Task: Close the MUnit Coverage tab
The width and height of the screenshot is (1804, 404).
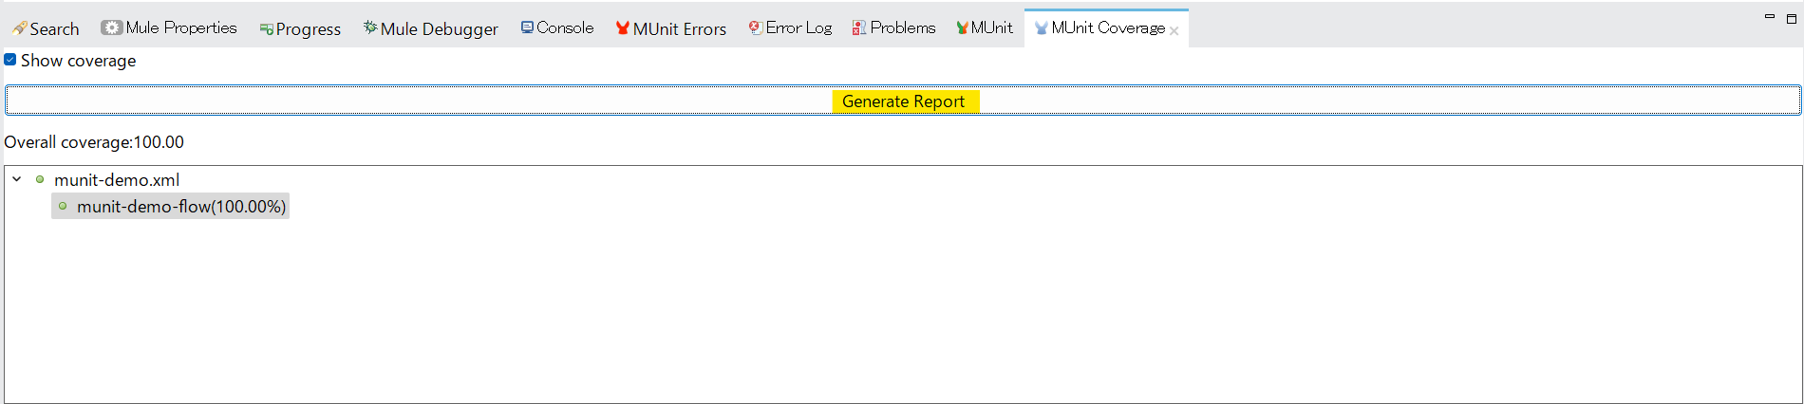Action: point(1174,30)
